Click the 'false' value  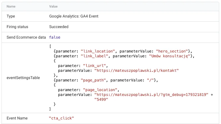click(x=55, y=37)
